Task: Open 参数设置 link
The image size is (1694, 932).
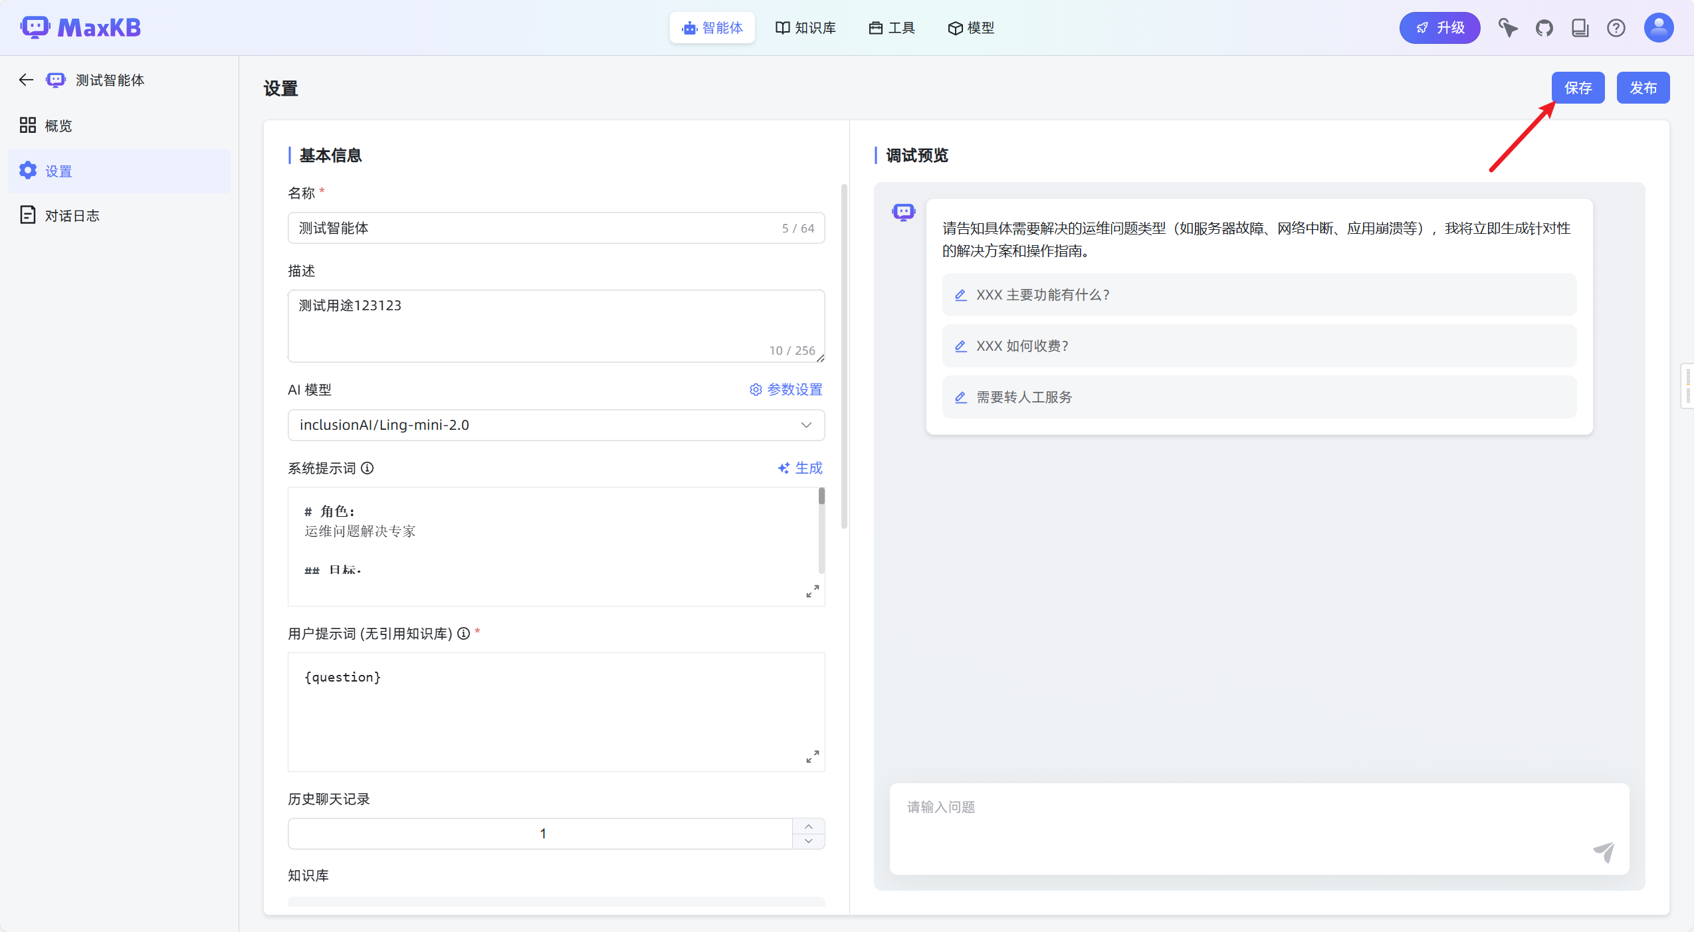Action: [786, 390]
